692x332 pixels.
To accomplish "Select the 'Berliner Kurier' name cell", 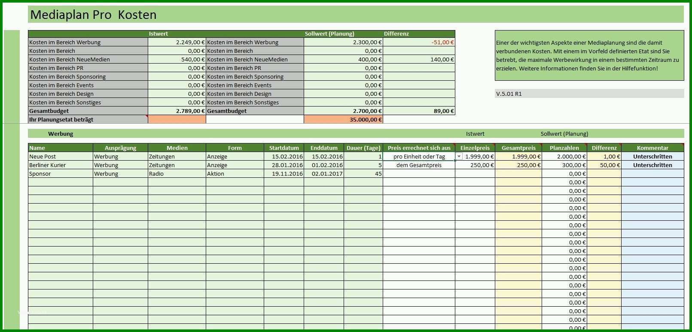I will [61, 165].
